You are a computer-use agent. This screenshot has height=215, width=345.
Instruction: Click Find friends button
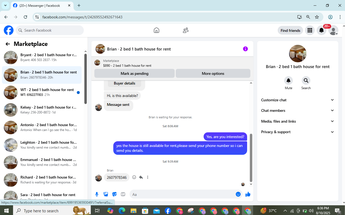point(290,30)
